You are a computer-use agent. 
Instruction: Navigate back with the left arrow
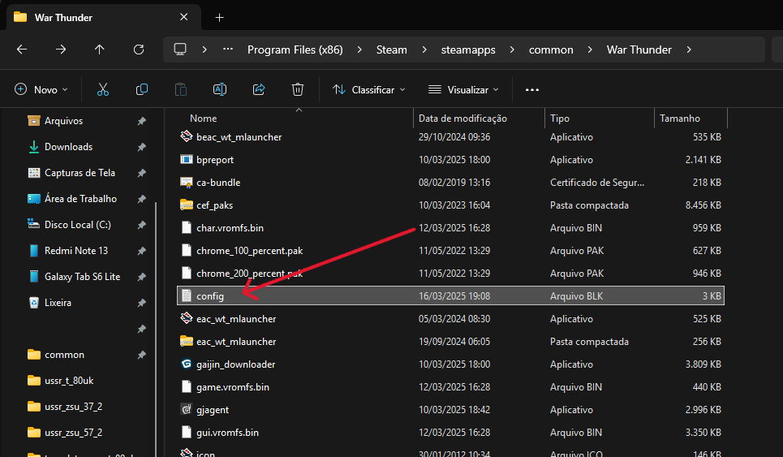22,50
